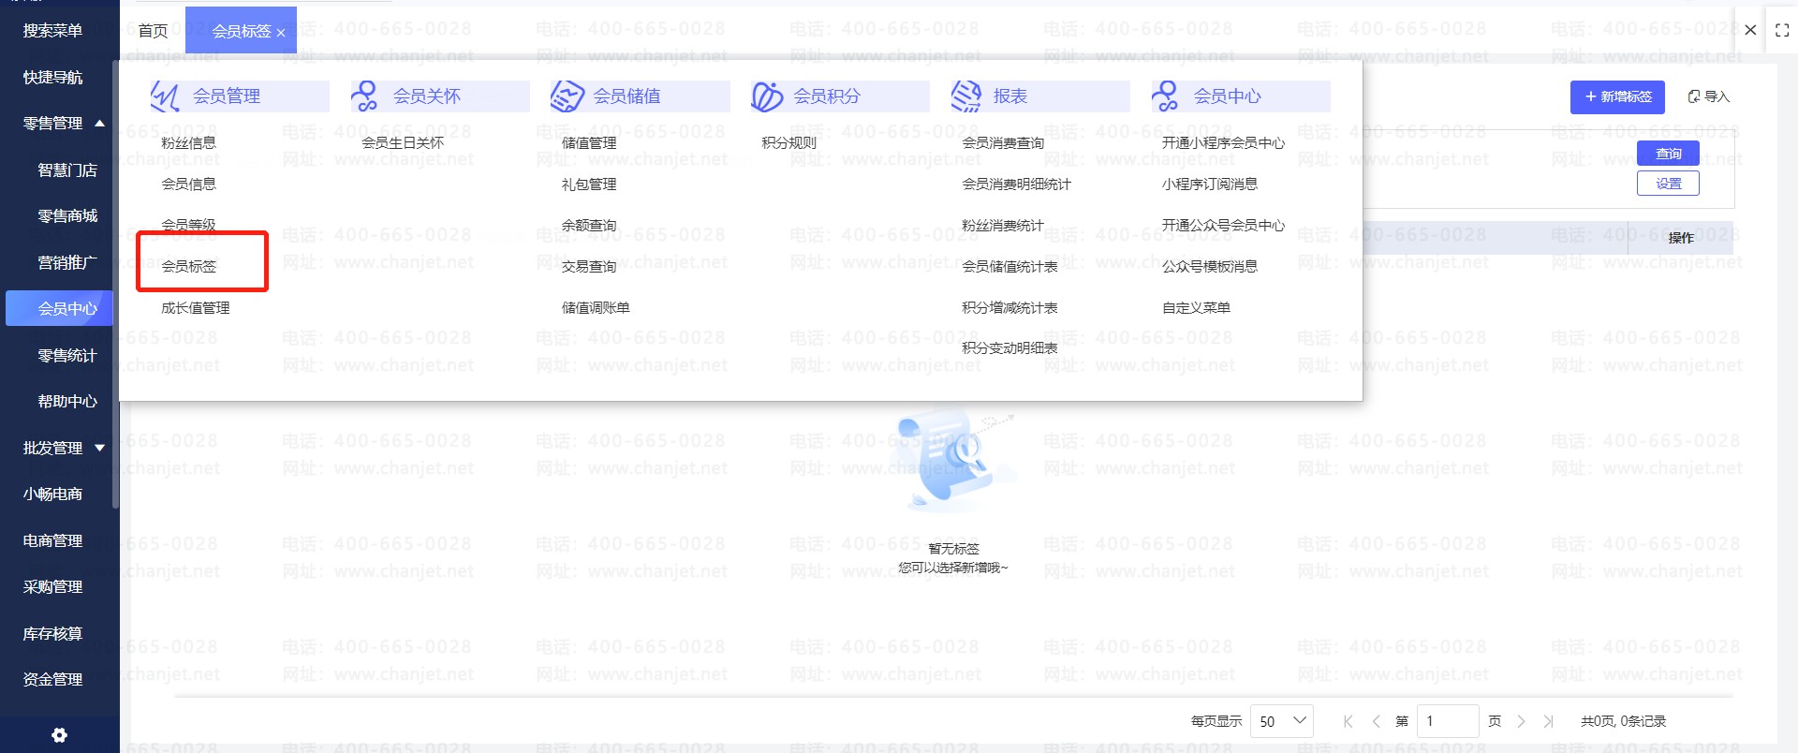Open 储值管理 menu link
This screenshot has height=753, width=1798.
pos(589,143)
